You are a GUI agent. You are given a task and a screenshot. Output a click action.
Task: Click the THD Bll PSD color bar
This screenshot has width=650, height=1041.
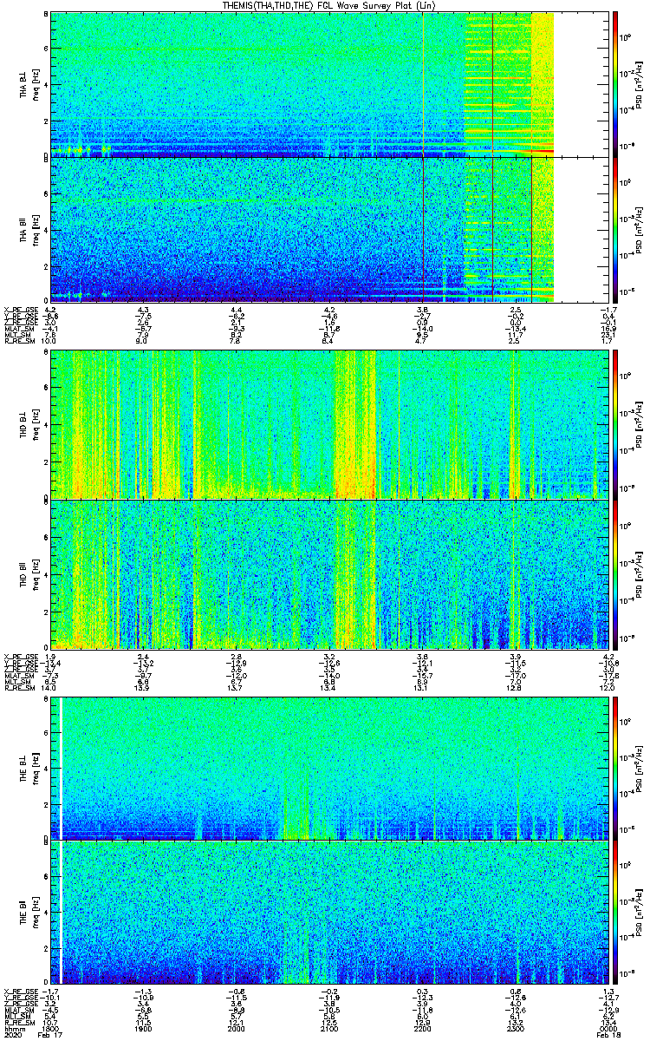click(x=616, y=573)
